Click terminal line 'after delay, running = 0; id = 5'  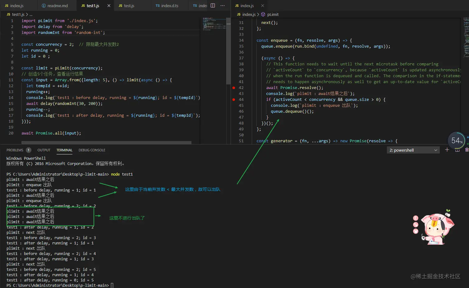click(x=50, y=280)
